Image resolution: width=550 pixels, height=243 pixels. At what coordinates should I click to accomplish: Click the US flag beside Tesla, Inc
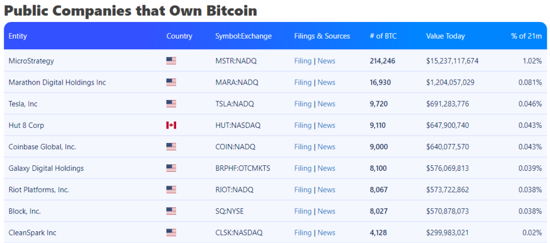click(x=171, y=104)
